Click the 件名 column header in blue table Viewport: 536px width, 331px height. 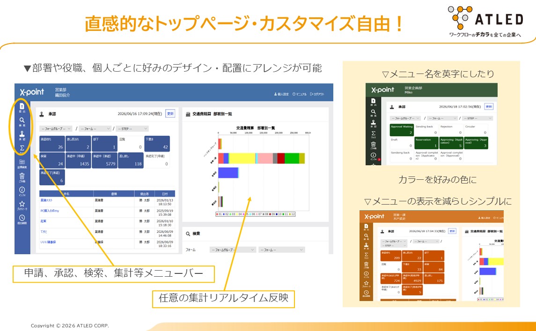(66, 193)
